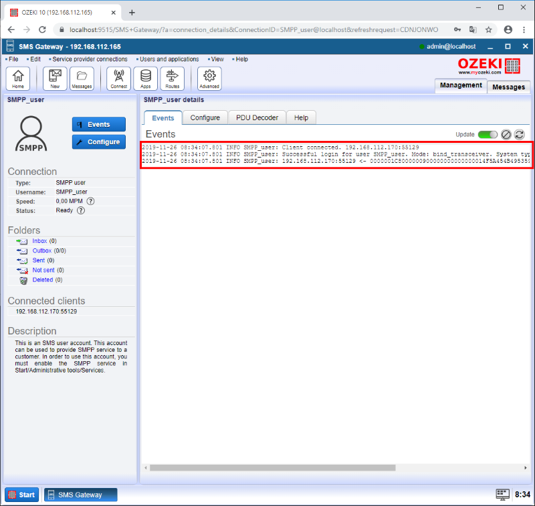Open the Routes signpost icon
This screenshot has width=535, height=506.
pos(173,79)
